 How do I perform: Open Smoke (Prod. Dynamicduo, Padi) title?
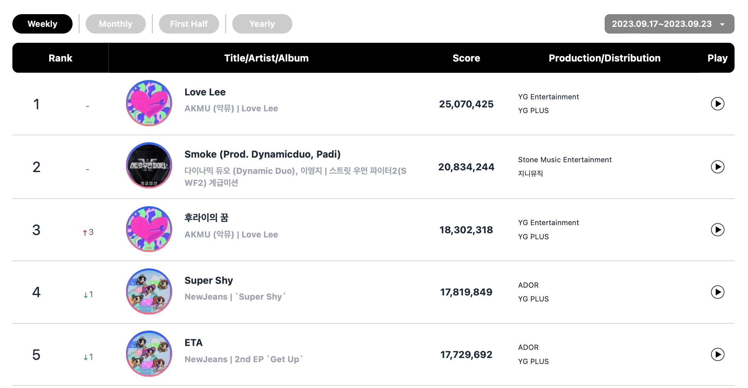(x=262, y=154)
